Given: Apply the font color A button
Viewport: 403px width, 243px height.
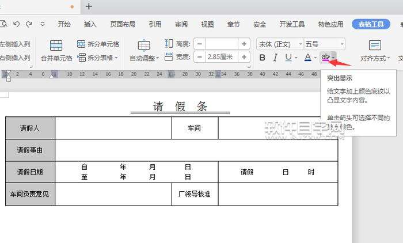Looking at the screenshot, I should click(x=307, y=58).
